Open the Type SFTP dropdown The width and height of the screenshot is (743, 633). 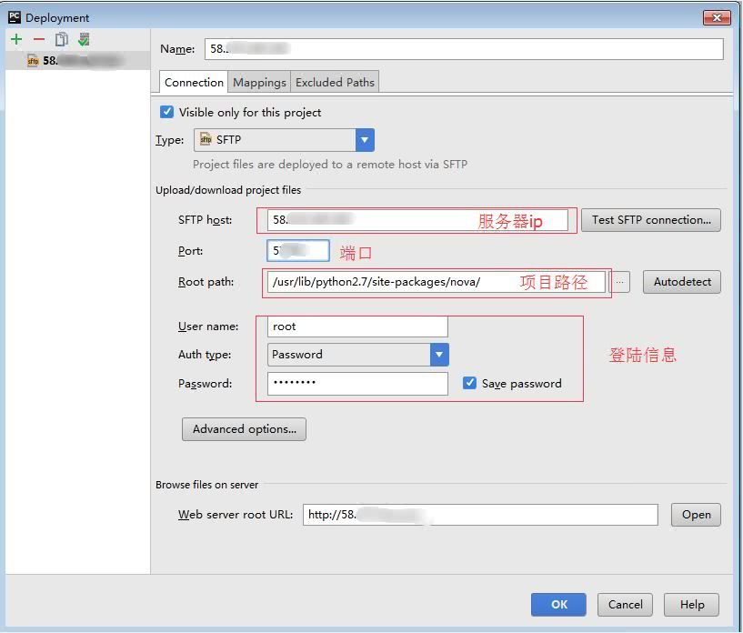point(284,140)
